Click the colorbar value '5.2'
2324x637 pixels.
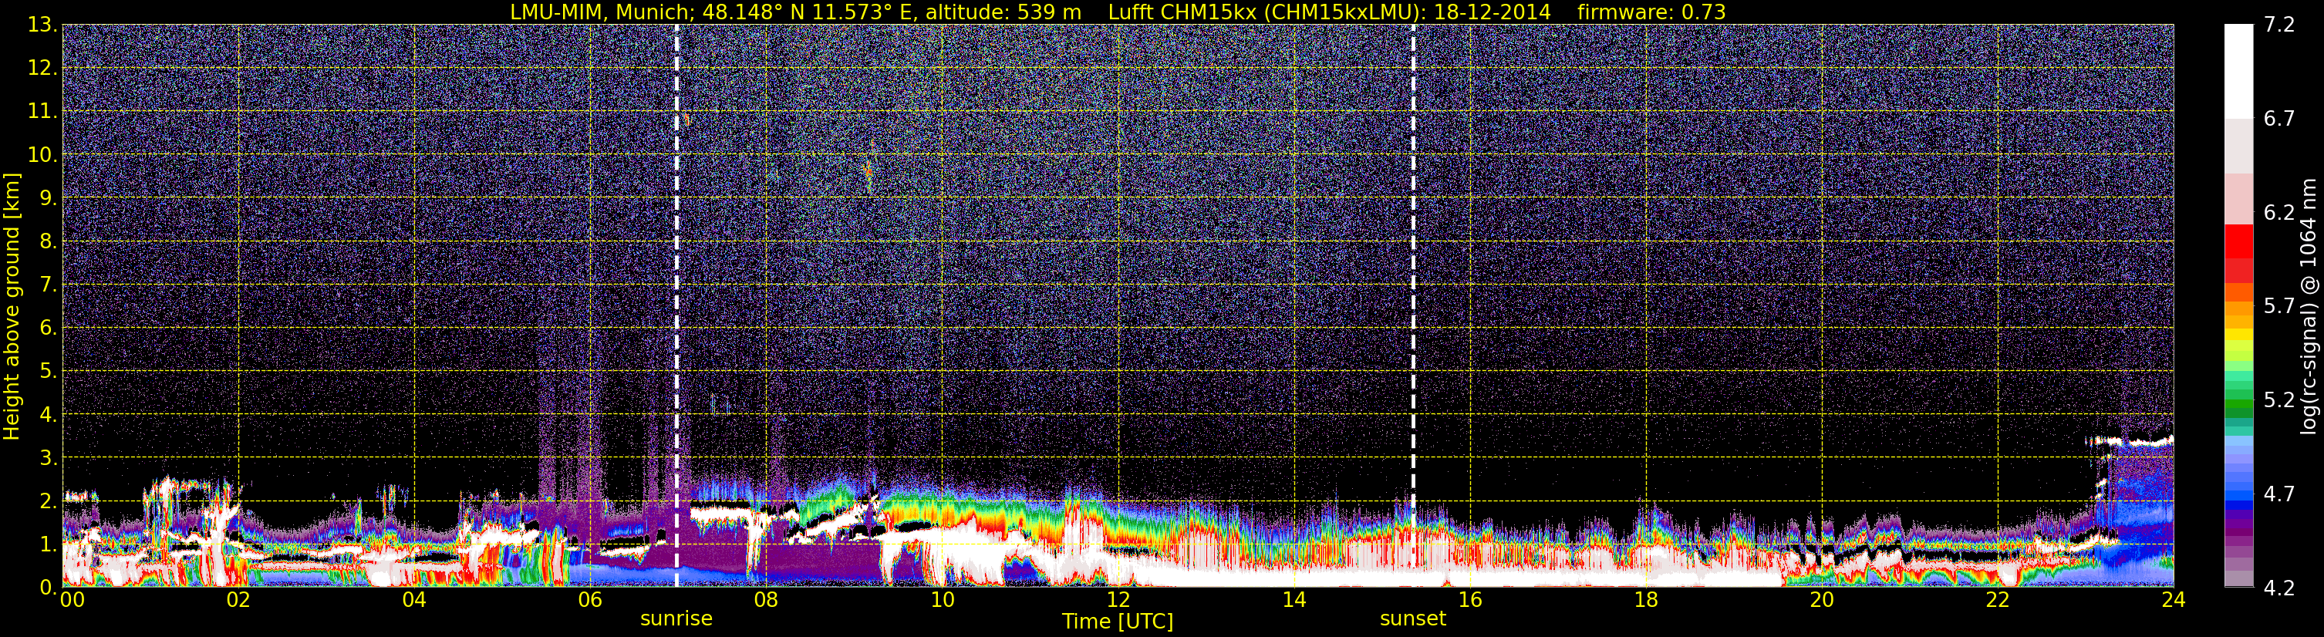[x=2279, y=400]
